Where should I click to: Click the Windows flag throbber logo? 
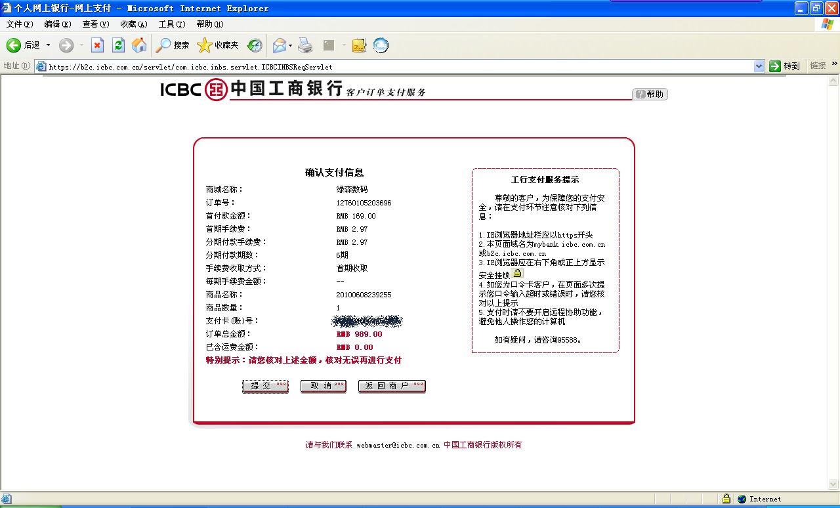click(x=827, y=24)
